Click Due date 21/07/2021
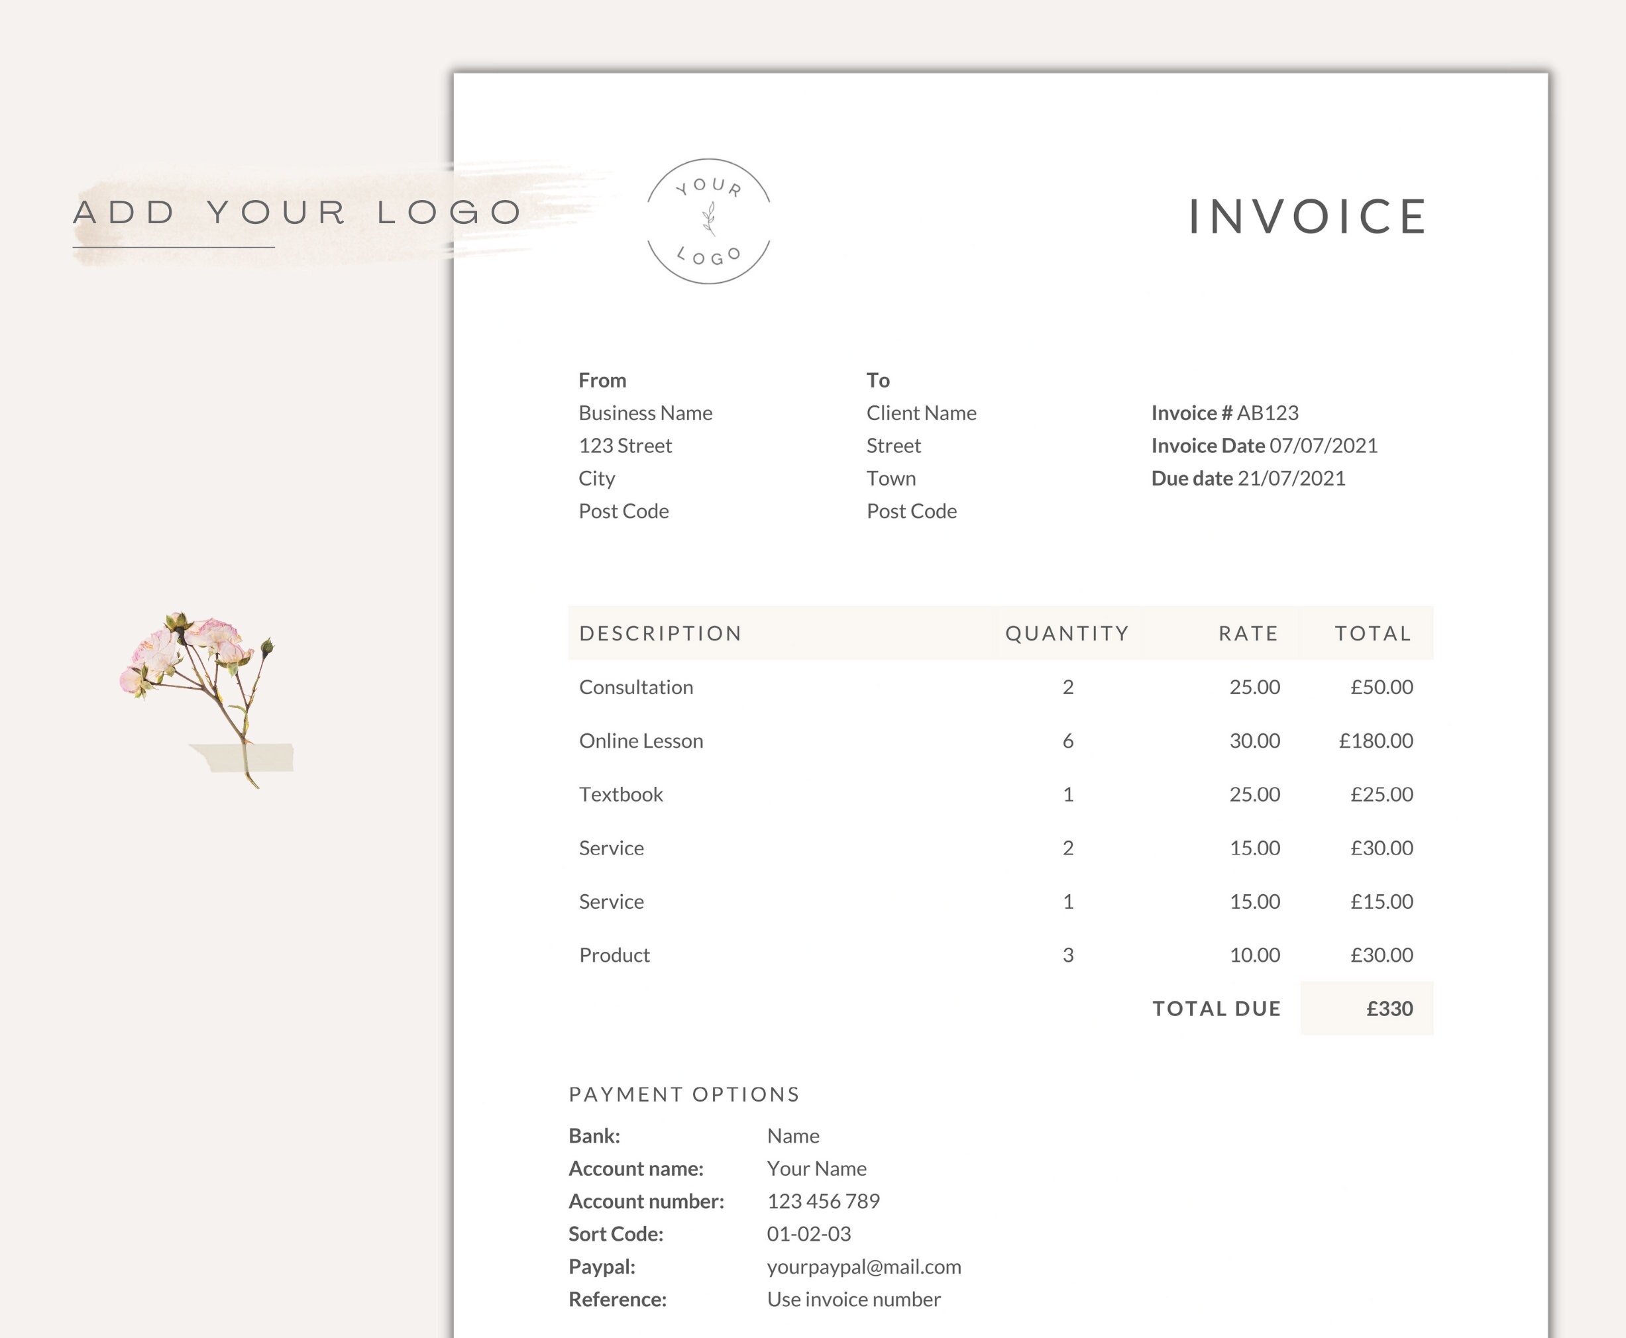This screenshot has height=1338, width=1626. pos(1248,479)
